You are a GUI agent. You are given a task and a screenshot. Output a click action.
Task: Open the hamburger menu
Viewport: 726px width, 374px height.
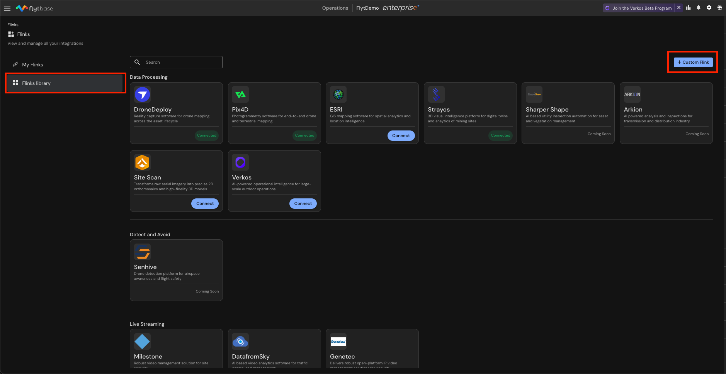[7, 8]
